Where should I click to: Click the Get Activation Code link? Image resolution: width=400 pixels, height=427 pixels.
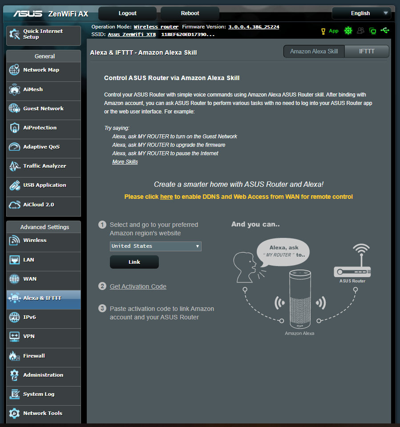point(138,286)
